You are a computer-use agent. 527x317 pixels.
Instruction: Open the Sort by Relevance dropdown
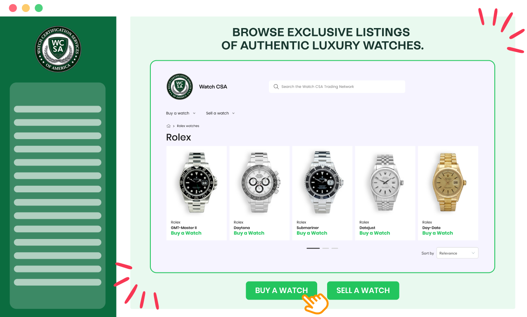tap(457, 253)
